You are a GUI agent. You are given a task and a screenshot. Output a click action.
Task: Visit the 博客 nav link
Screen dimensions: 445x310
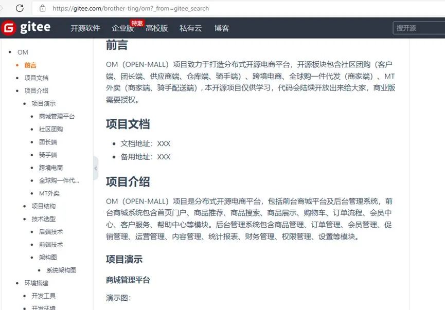tap(222, 28)
